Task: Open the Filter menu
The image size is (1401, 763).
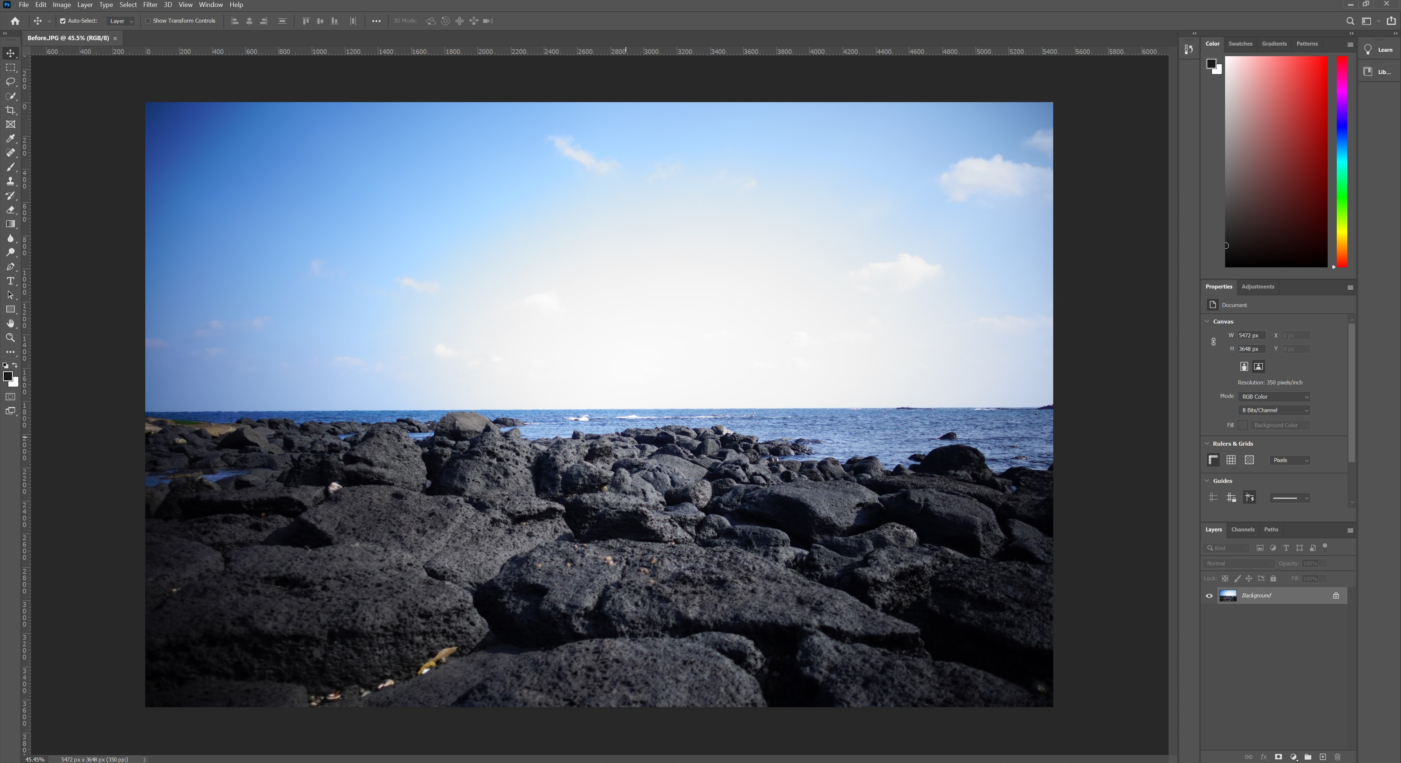Action: 150,5
